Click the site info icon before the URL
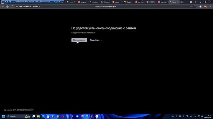Screen dimensions: 213x119 point(17,6)
